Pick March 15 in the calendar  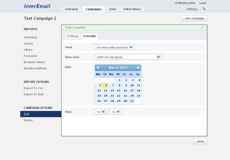pos(118,91)
